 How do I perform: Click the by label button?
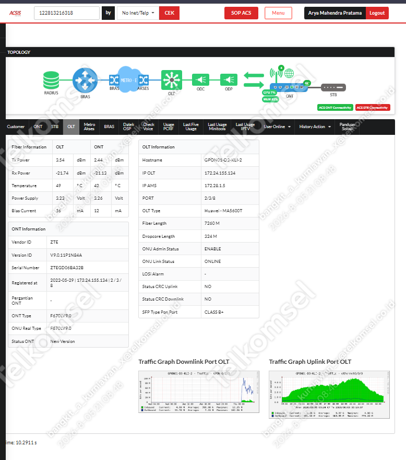[108, 13]
